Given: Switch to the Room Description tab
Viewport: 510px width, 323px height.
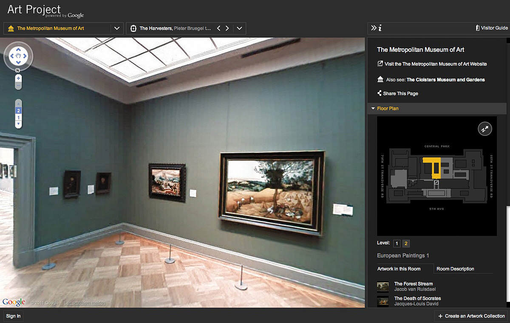Looking at the screenshot, I should (x=455, y=269).
